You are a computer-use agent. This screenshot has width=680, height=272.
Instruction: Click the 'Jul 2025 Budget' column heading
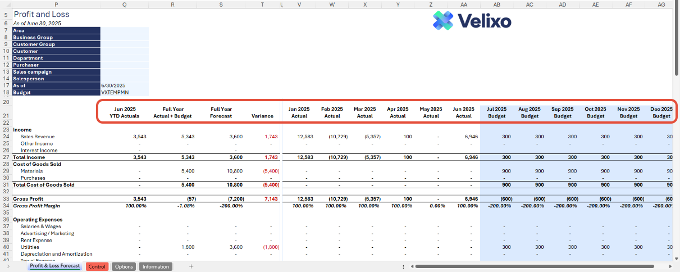tap(496, 112)
